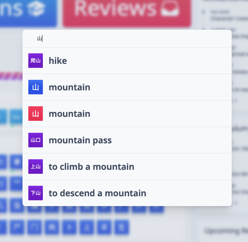Open the red Reviews button
The image size is (248, 242).
coord(127,13)
